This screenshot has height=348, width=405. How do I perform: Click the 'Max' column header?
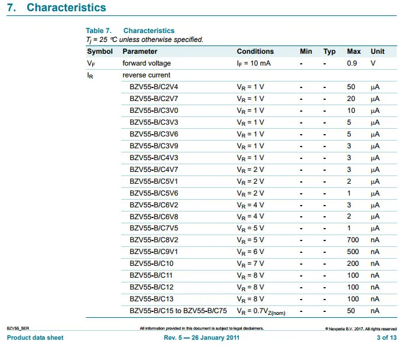coord(354,51)
